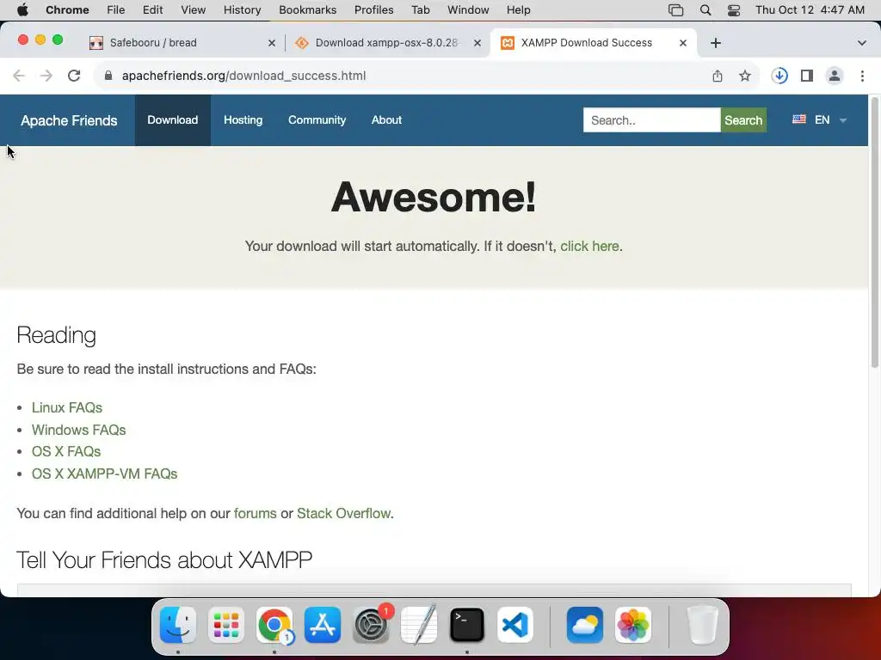Open Chrome three-dot menu
Screen dimensions: 881x660
[x=862, y=76]
